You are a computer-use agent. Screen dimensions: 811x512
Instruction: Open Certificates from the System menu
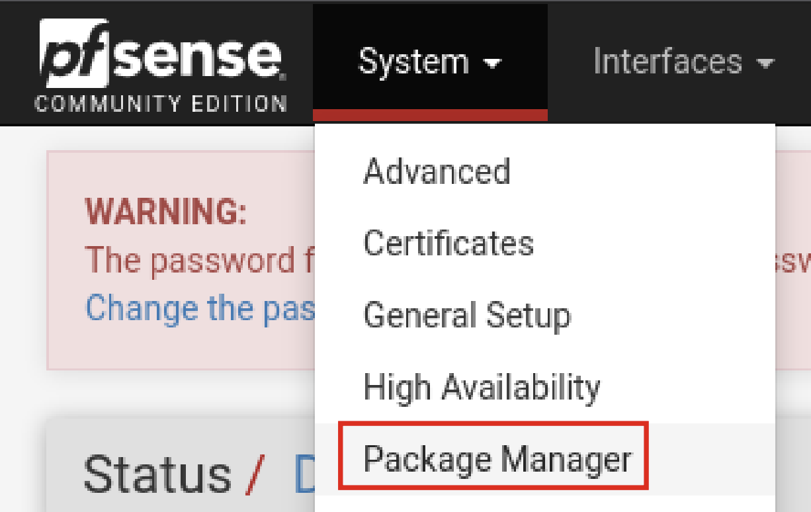click(x=448, y=243)
